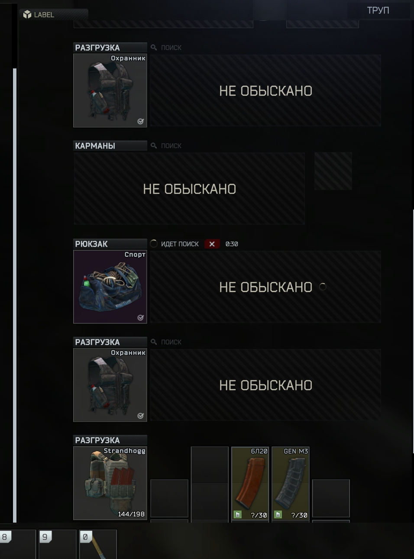The width and height of the screenshot is (414, 559).
Task: Select the Спорт sport bag item
Action: [x=110, y=287]
